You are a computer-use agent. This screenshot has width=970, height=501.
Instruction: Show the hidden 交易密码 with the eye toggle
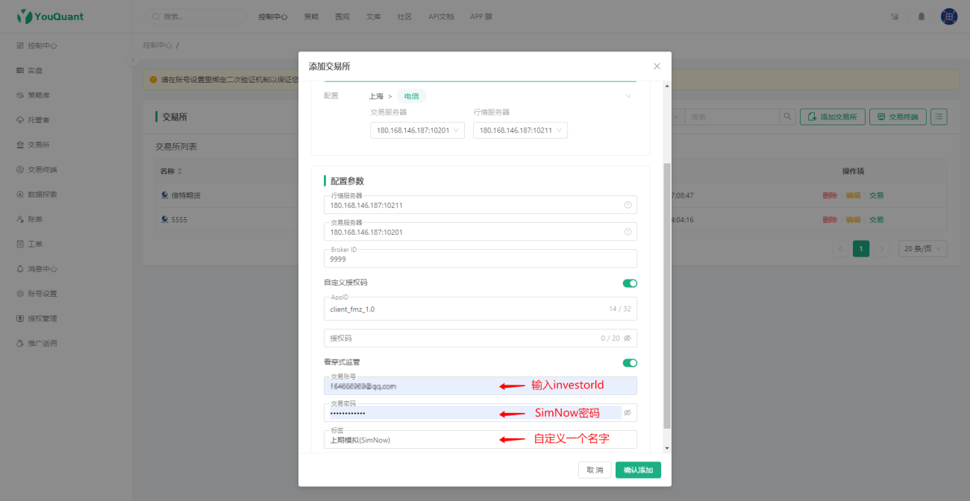click(x=627, y=412)
